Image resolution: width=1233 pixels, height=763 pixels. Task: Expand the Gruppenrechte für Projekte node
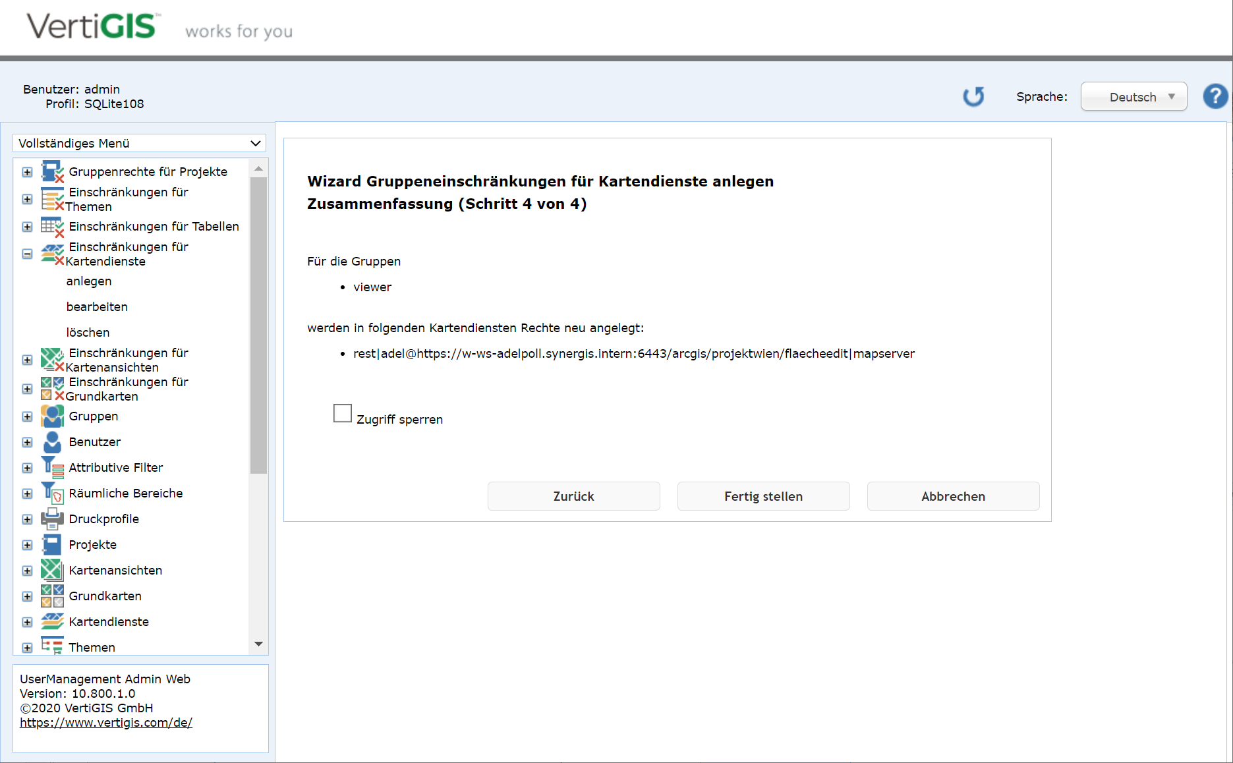click(27, 172)
